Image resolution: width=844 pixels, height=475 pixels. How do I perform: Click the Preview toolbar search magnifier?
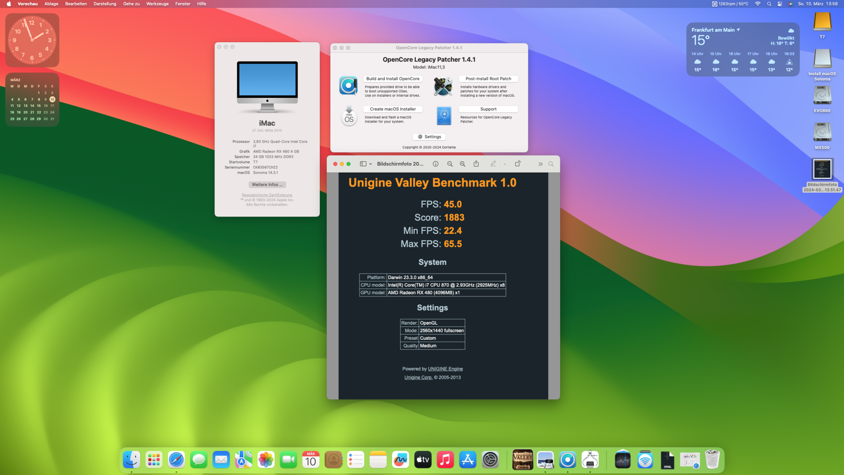click(551, 164)
